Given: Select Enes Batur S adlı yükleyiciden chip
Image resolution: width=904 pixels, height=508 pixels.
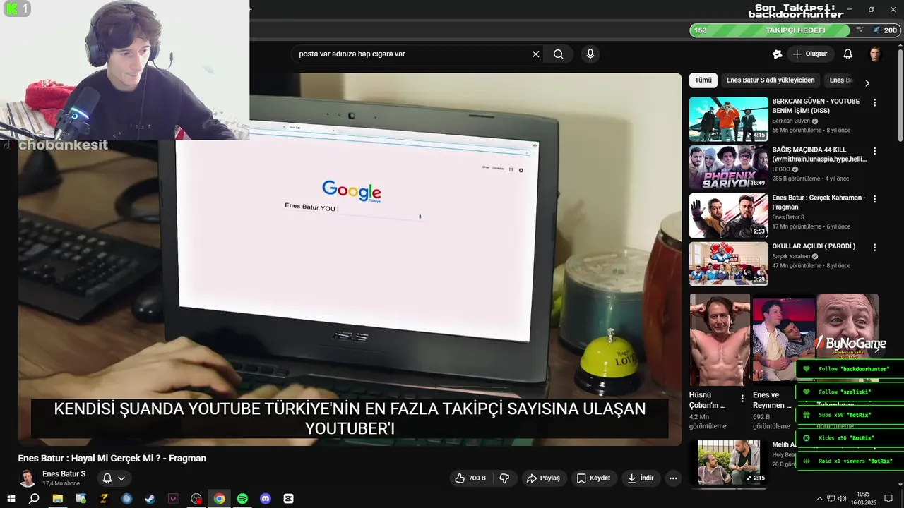Looking at the screenshot, I should click(x=771, y=80).
